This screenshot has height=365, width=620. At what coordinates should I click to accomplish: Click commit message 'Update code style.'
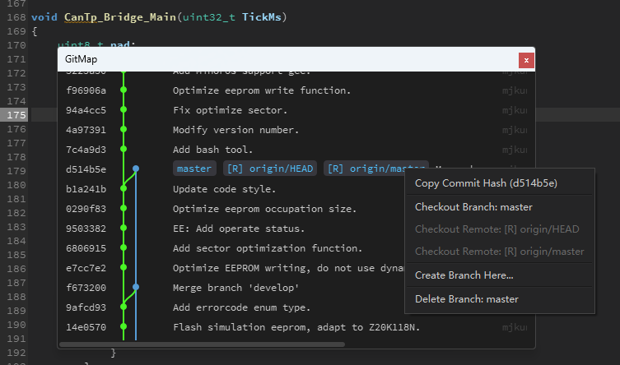(224, 189)
